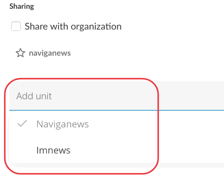
Task: Click the empty square before Share with organization
Action: pyautogui.click(x=16, y=26)
